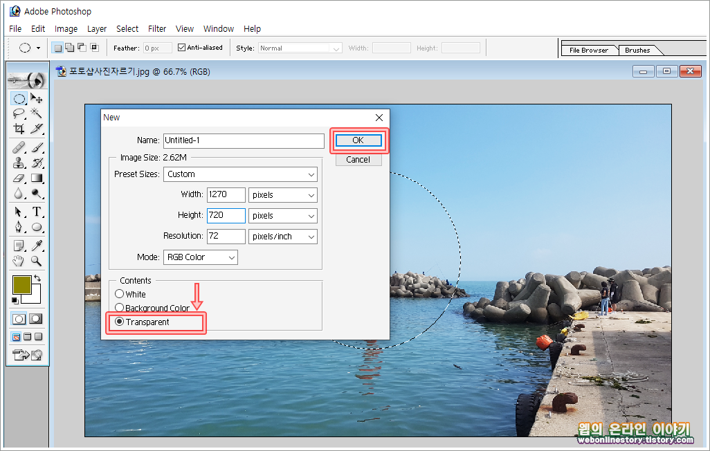The height and width of the screenshot is (451, 710).
Task: Select the Hand tool
Action: tap(19, 261)
